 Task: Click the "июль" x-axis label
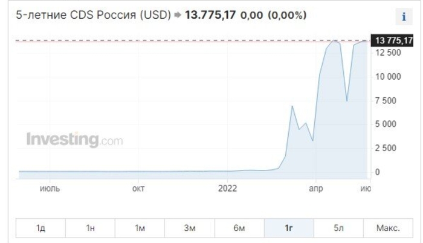tap(50, 189)
